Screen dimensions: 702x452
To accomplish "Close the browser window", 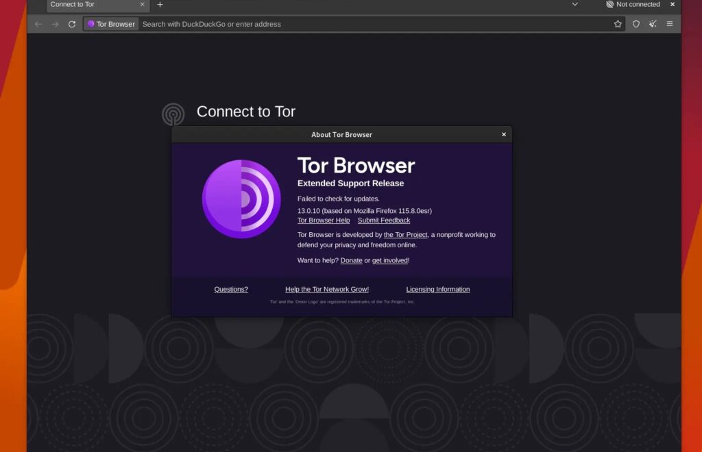I will (x=672, y=5).
